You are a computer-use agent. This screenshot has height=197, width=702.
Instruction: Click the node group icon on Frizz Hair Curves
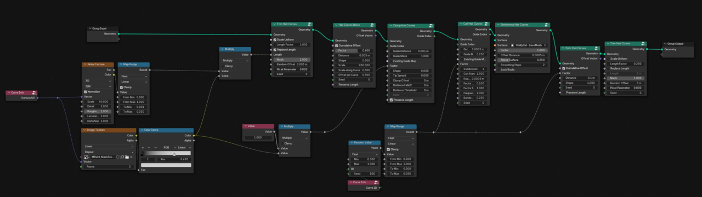click(597, 48)
